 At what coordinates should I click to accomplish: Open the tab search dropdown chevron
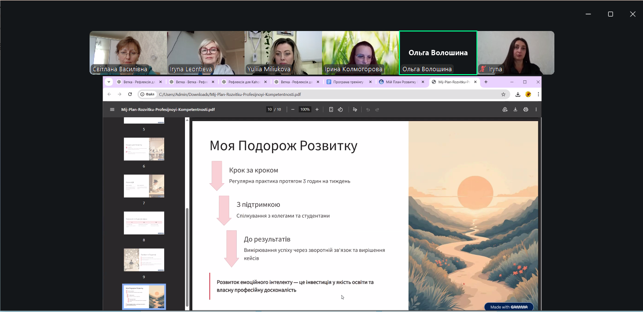(108, 82)
